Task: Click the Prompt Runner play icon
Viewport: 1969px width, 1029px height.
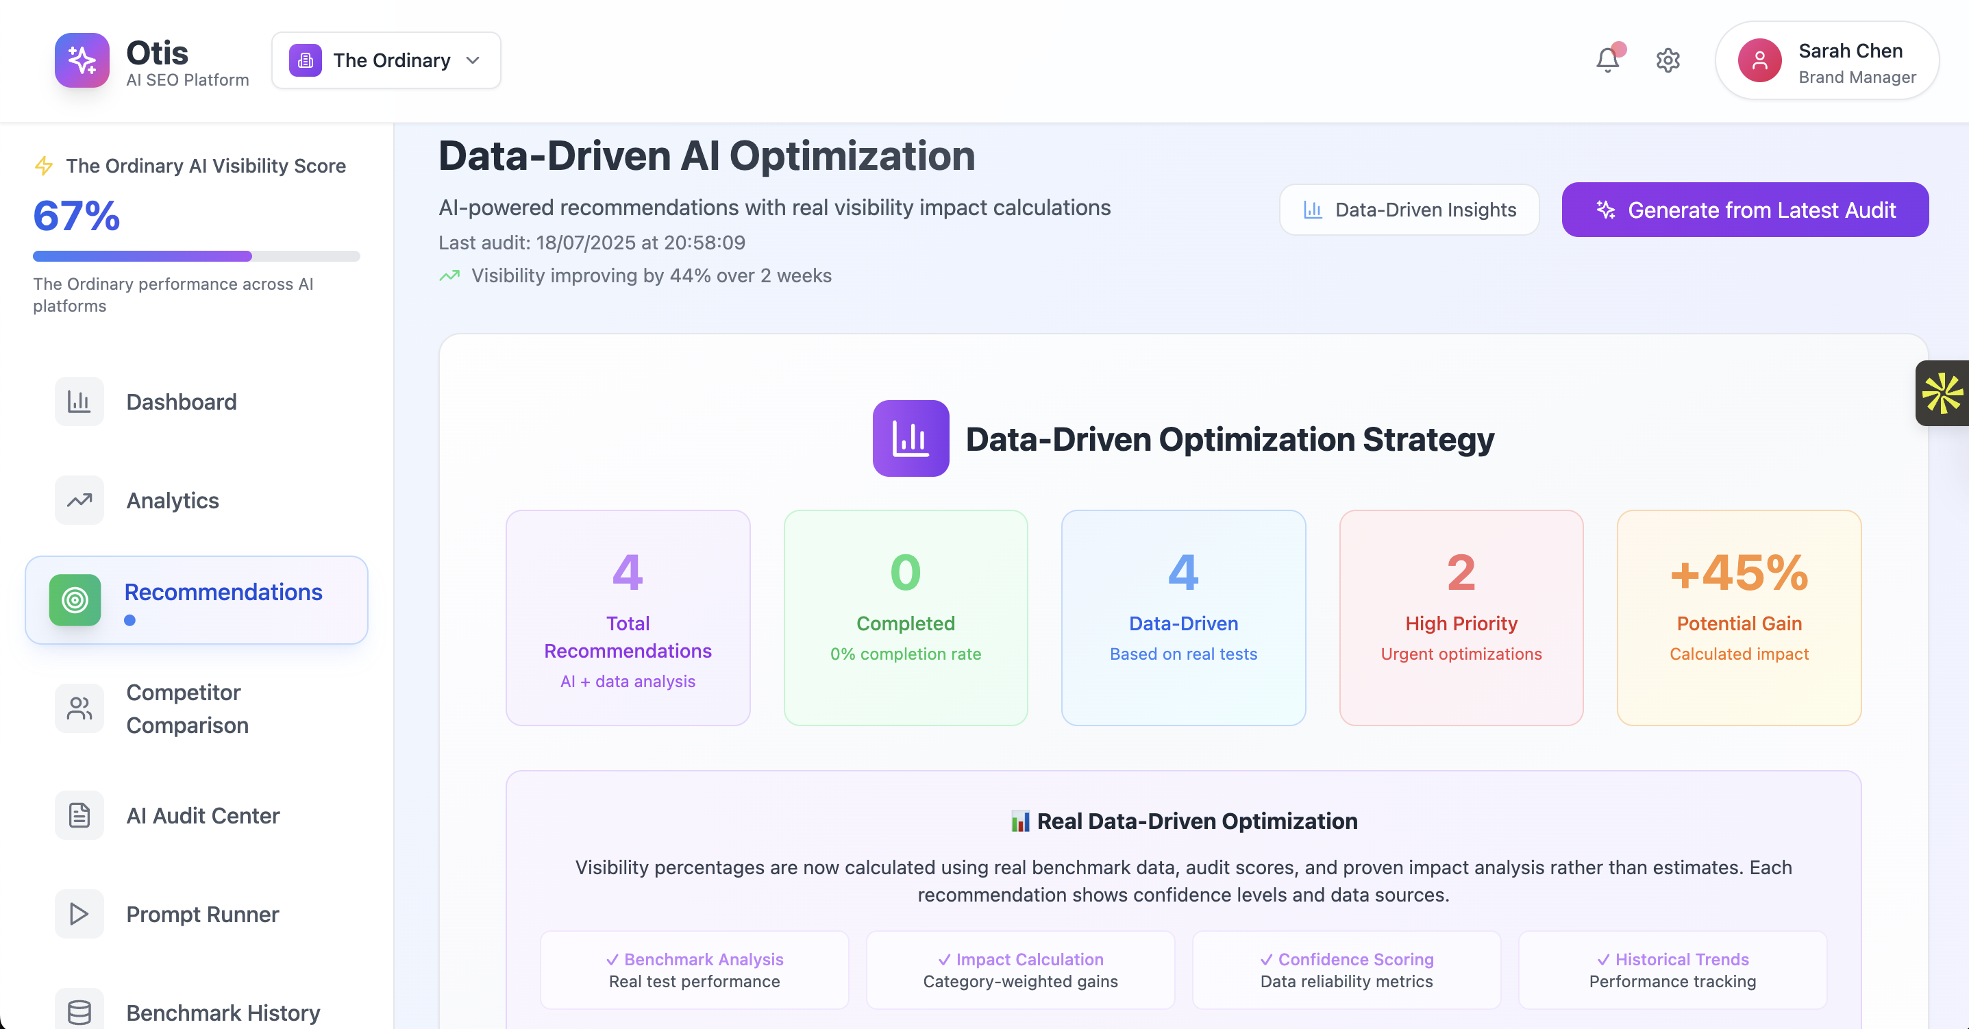Action: click(x=79, y=913)
